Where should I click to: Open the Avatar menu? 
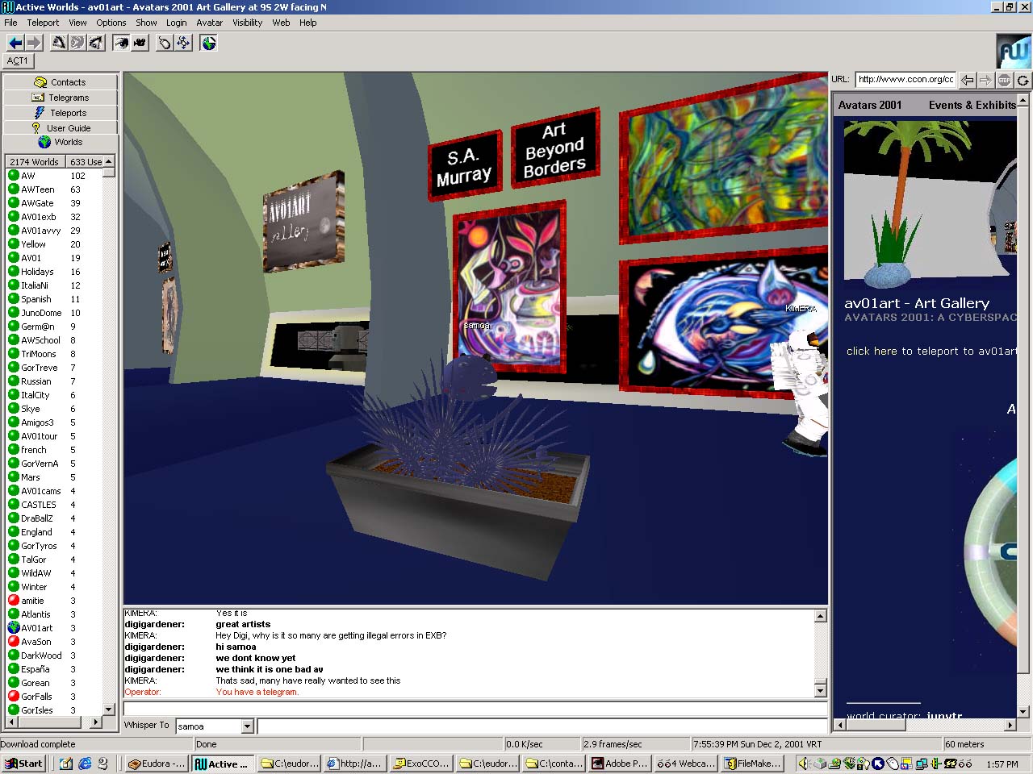coord(209,23)
